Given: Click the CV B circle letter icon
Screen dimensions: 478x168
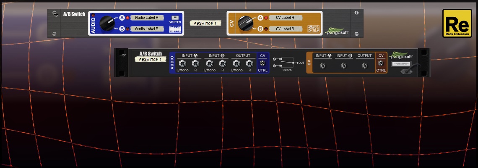Looking at the screenshot, I should click(260, 29).
